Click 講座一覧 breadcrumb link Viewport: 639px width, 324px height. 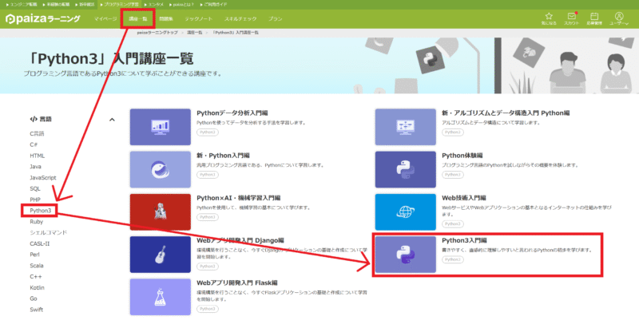(194, 32)
